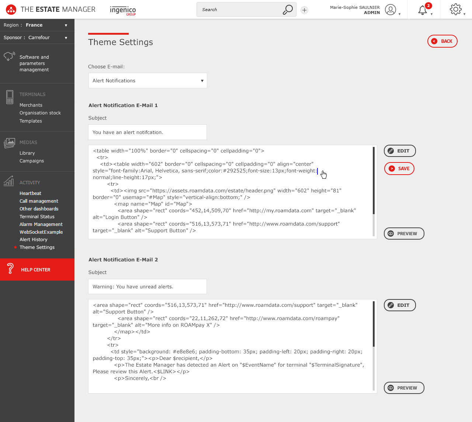
Task: Select Theme Settings in the sidebar
Action: tap(37, 247)
